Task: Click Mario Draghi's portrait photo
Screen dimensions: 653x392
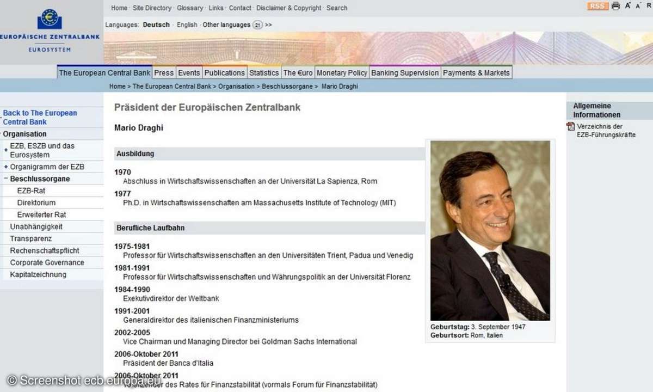Action: click(490, 230)
